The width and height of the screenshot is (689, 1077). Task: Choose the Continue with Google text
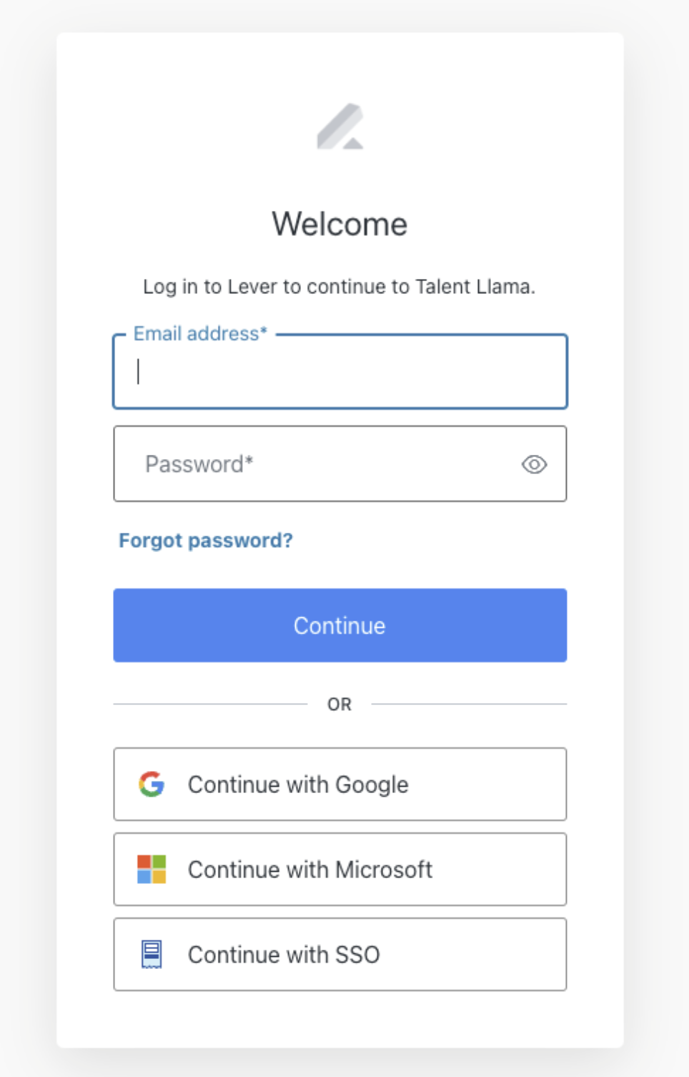click(298, 785)
